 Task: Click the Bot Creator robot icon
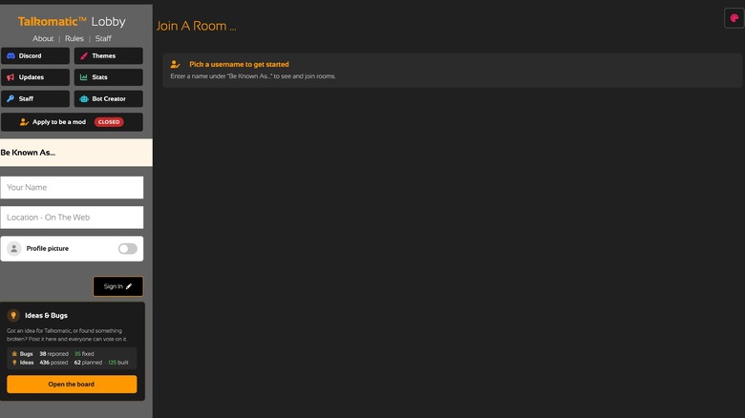pyautogui.click(x=84, y=99)
